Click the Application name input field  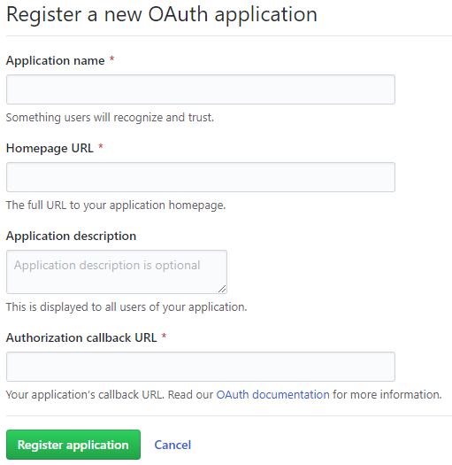(x=201, y=89)
